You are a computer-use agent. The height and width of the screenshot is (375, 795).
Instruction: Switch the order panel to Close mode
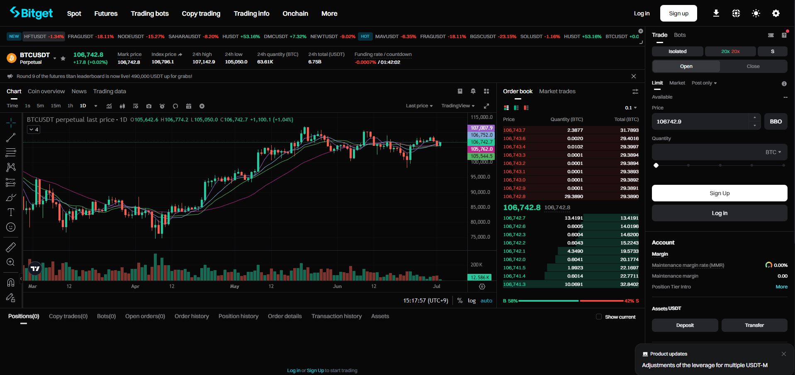[x=753, y=66]
